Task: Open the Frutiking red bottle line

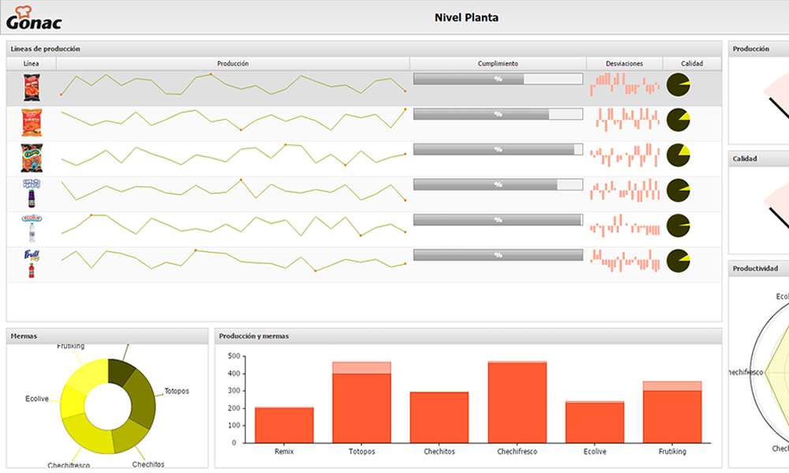Action: (32, 264)
